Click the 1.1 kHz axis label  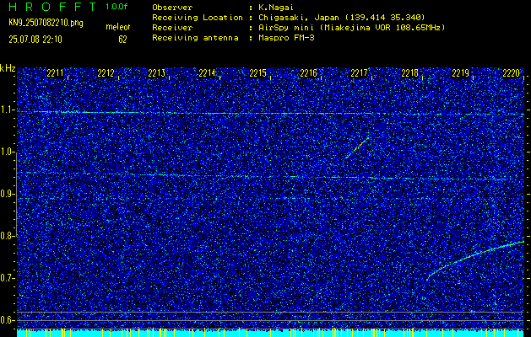click(6, 110)
